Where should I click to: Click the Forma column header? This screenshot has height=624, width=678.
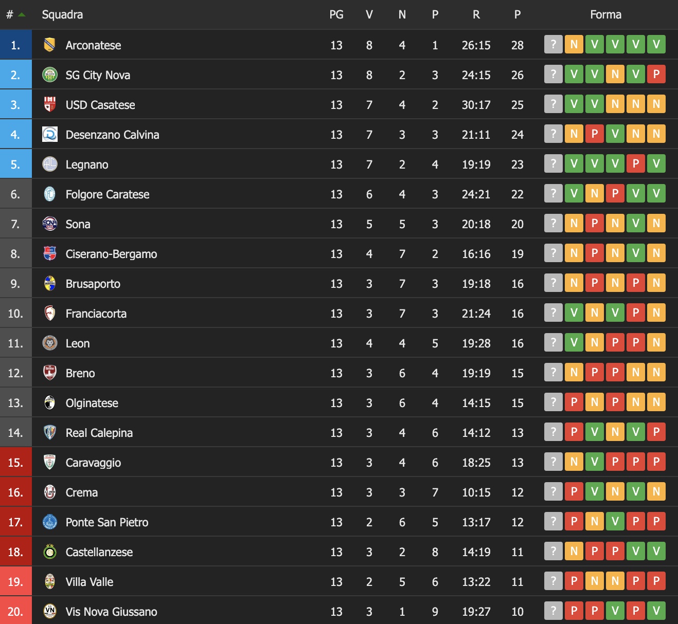pyautogui.click(x=605, y=15)
